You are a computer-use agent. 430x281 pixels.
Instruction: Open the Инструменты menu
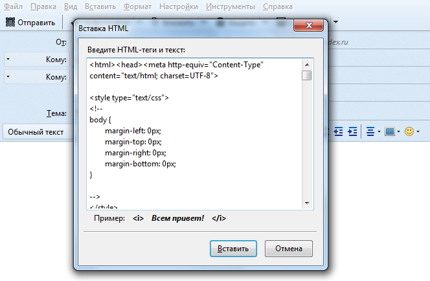[x=231, y=6]
